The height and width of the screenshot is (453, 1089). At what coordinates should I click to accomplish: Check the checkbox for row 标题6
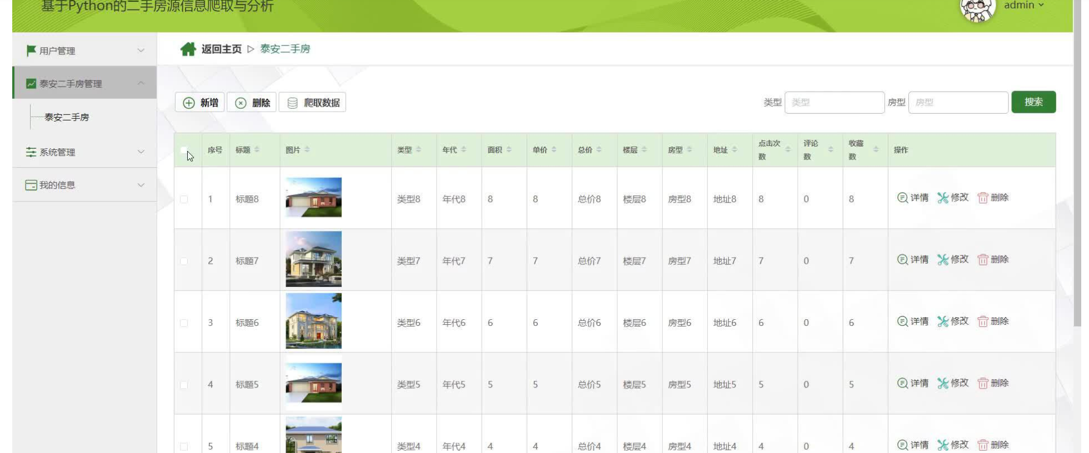184,323
